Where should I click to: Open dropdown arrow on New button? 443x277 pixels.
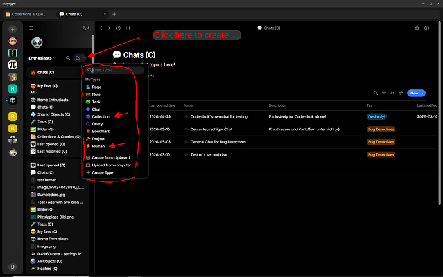422,93
